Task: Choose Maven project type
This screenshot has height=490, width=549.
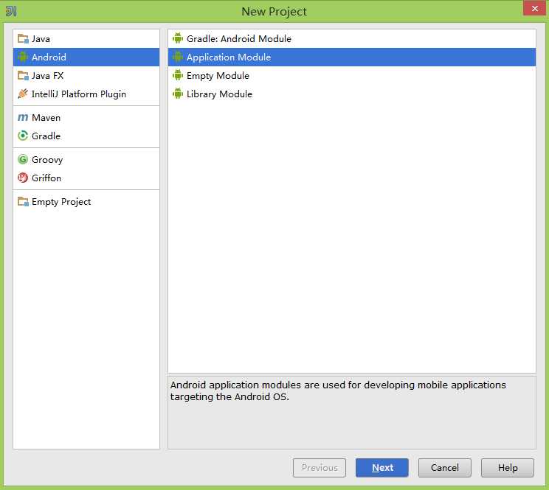Action: point(86,118)
